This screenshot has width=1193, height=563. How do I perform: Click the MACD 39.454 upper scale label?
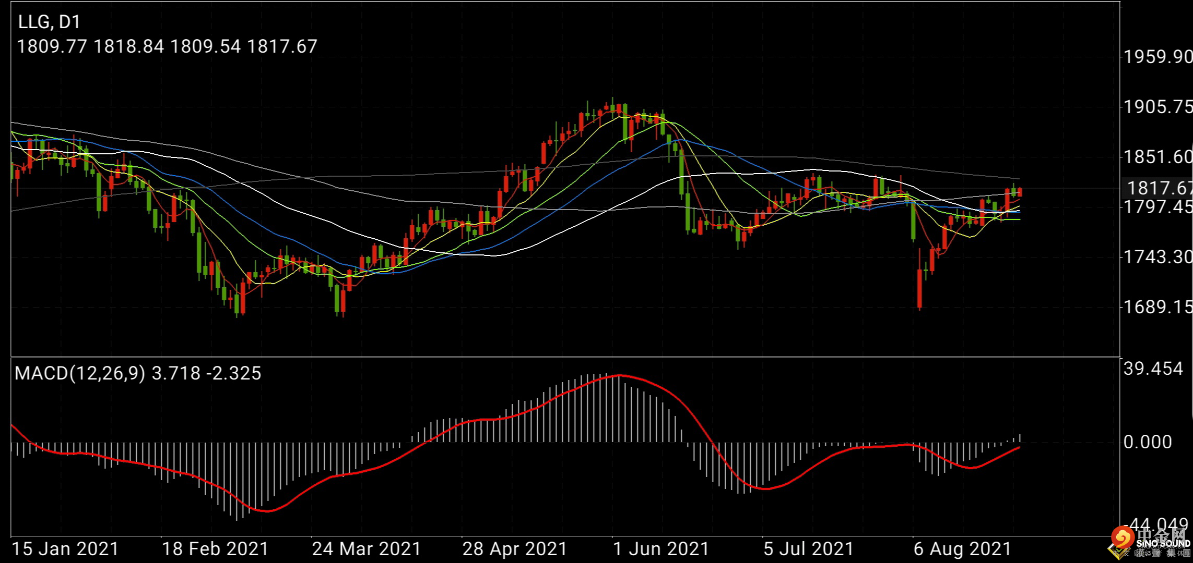(1153, 369)
